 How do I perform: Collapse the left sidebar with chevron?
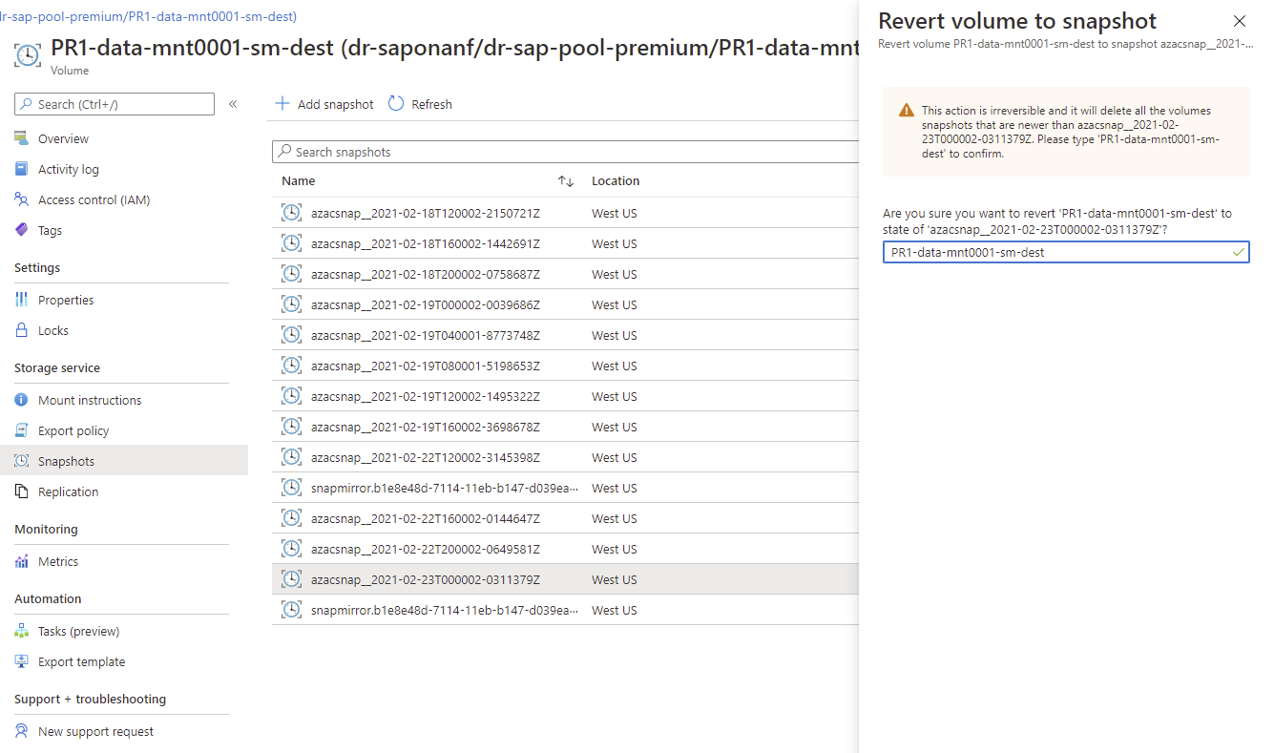click(233, 104)
